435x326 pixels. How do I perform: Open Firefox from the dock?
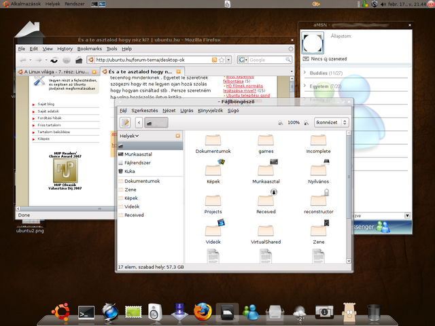(203, 312)
